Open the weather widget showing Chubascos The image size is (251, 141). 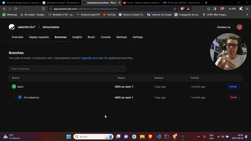(12, 137)
